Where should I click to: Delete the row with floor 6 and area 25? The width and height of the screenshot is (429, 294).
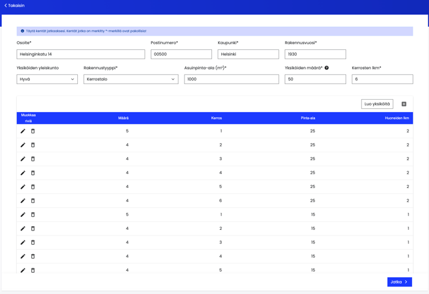click(33, 201)
